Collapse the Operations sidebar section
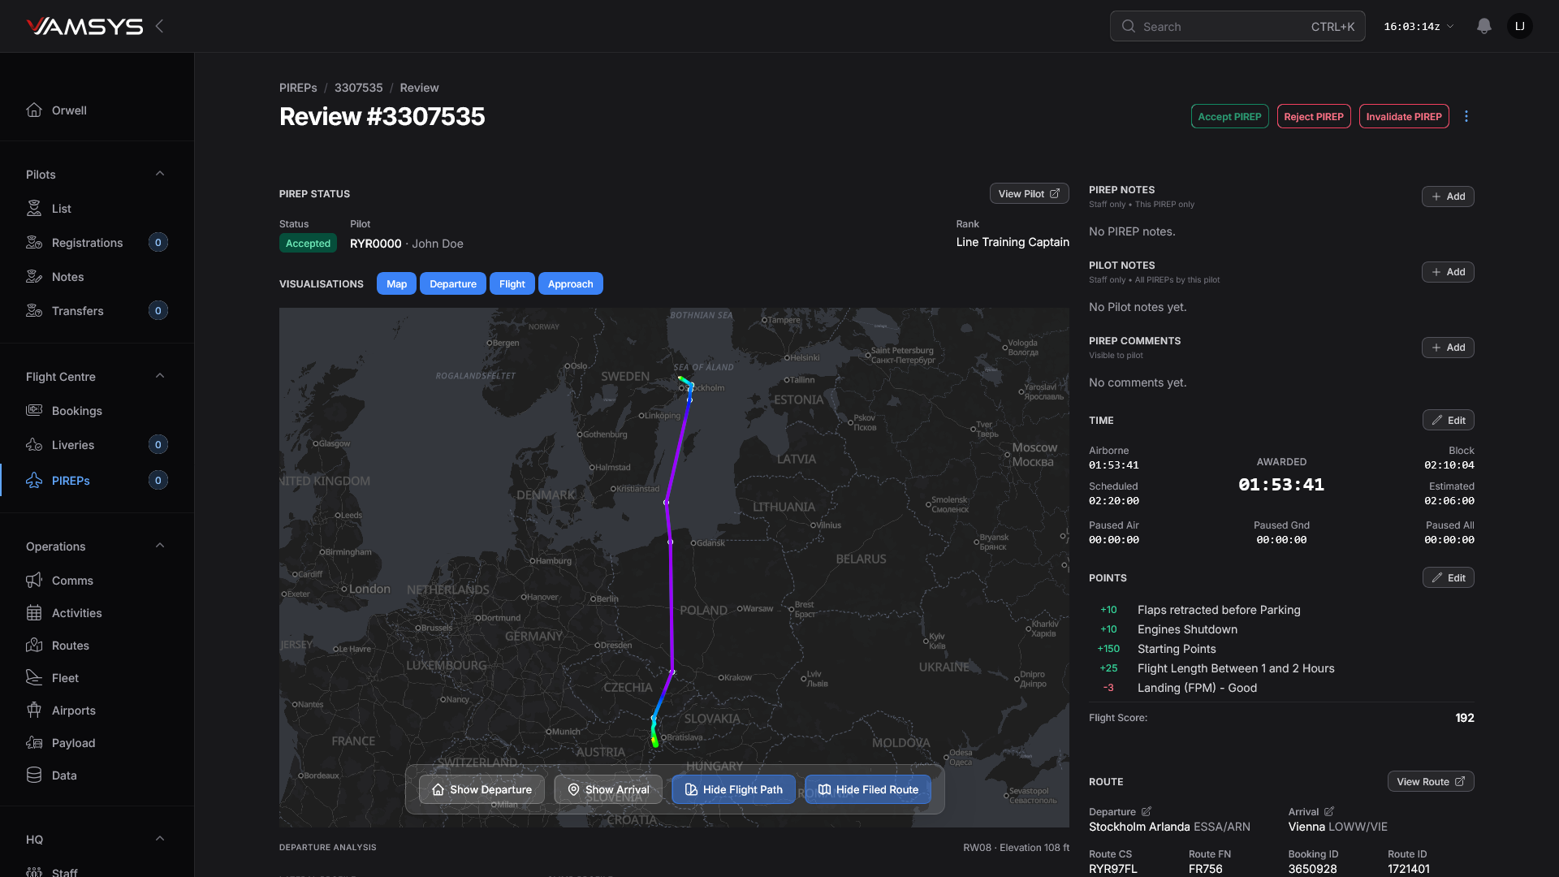This screenshot has height=877, width=1559. [160, 546]
